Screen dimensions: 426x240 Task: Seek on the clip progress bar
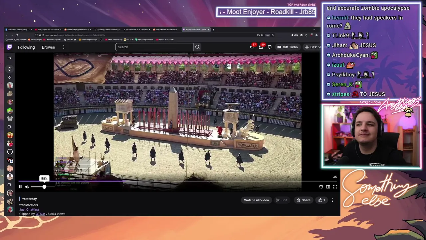(x=178, y=181)
